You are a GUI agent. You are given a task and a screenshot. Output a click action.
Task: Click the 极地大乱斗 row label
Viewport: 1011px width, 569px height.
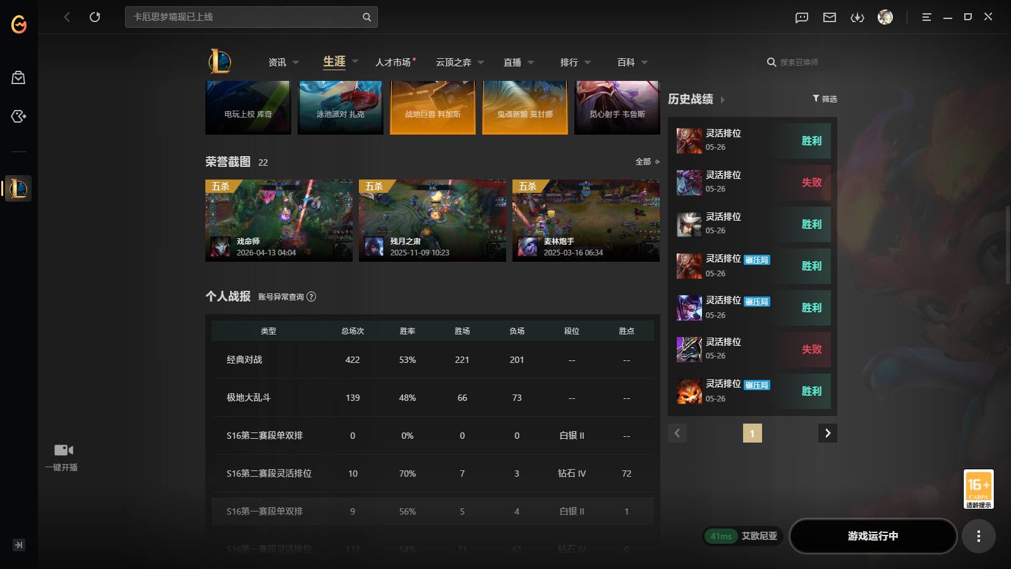click(x=248, y=398)
